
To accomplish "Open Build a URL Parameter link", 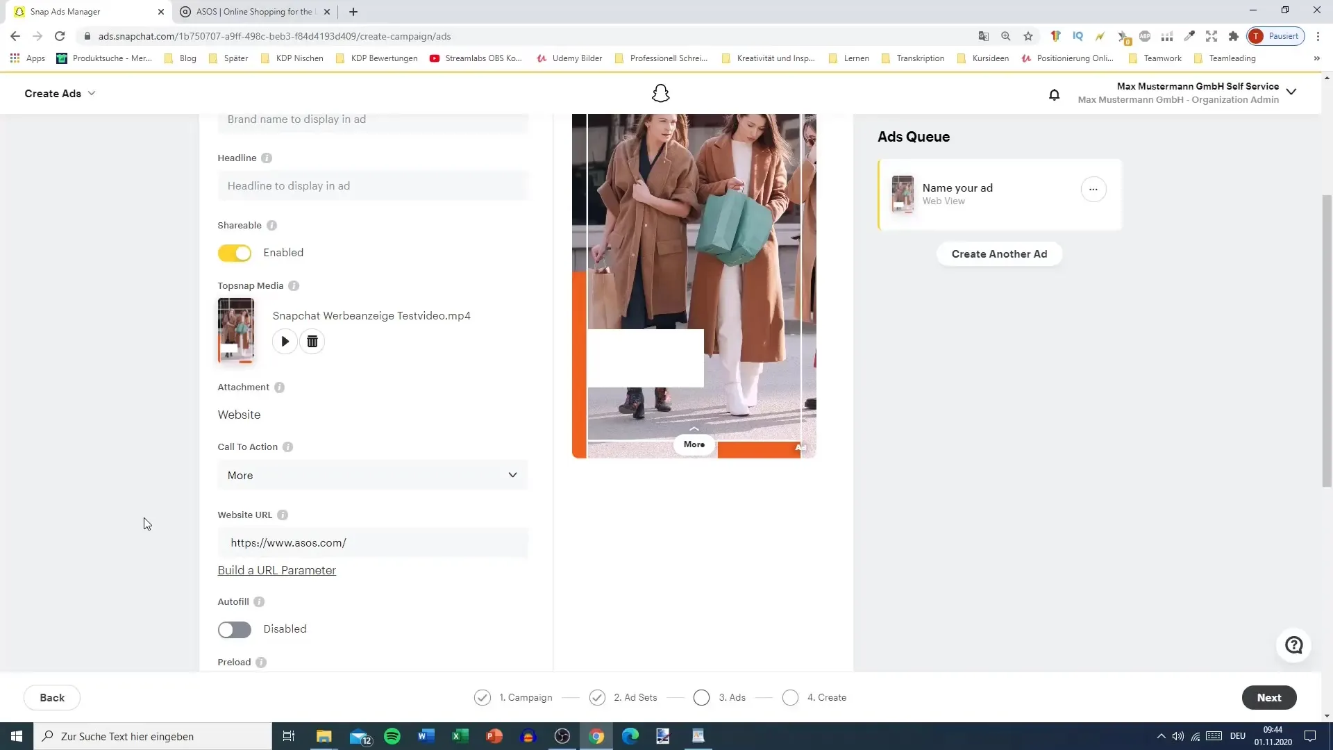I will [x=276, y=571].
